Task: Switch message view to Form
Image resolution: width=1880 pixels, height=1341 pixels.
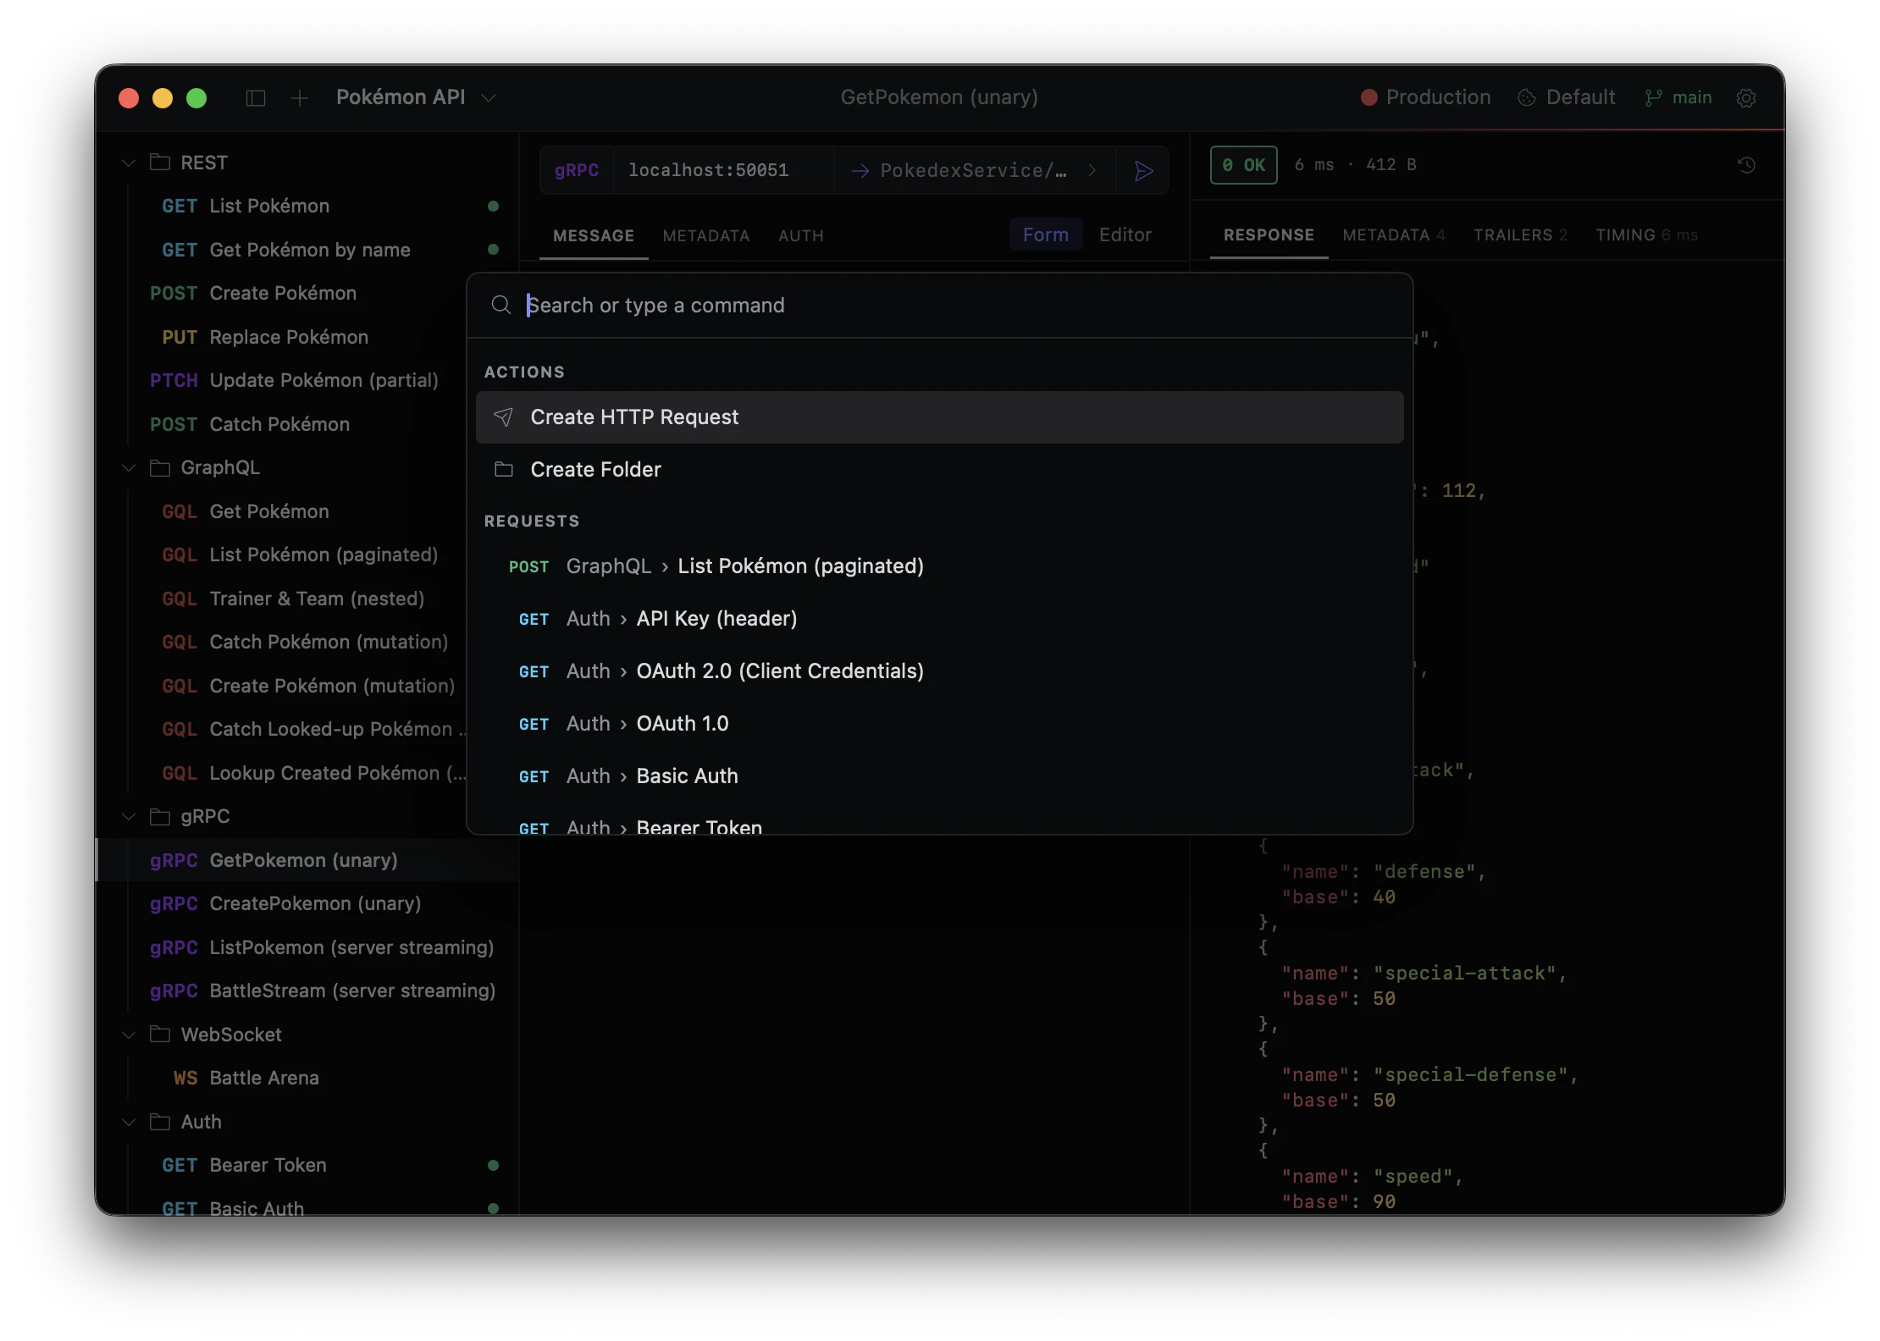Action: coord(1045,235)
